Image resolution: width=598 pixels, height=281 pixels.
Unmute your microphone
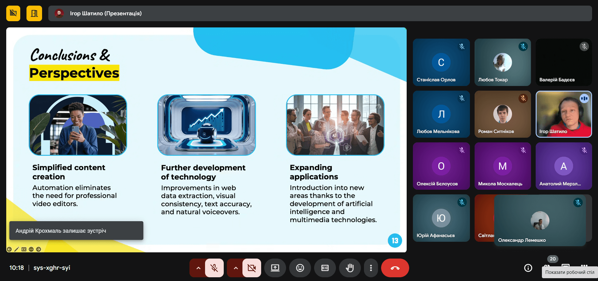point(214,268)
